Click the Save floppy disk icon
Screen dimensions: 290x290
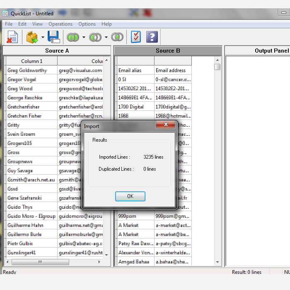pos(53,37)
